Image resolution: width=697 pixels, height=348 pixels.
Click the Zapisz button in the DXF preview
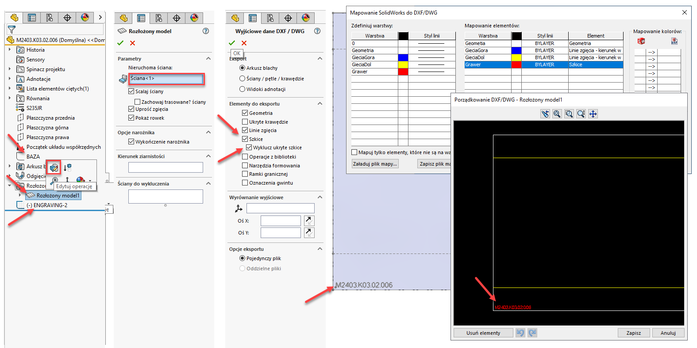(633, 333)
